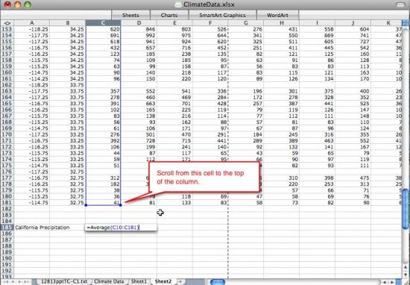Select column K header
The width and height of the screenshot is (410, 285).
(386, 23)
